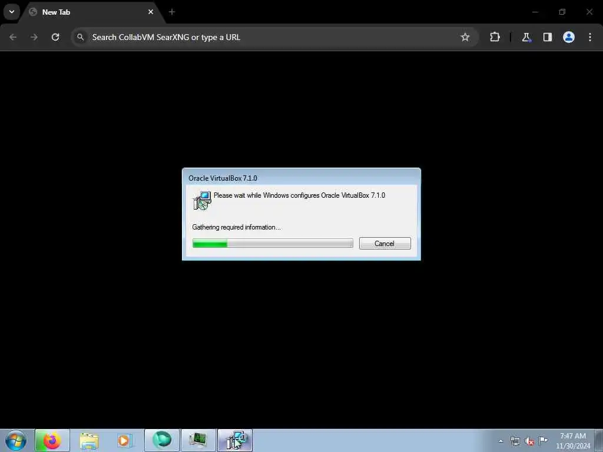603x452 pixels.
Task: Close the New Tab tab
Action: [151, 12]
